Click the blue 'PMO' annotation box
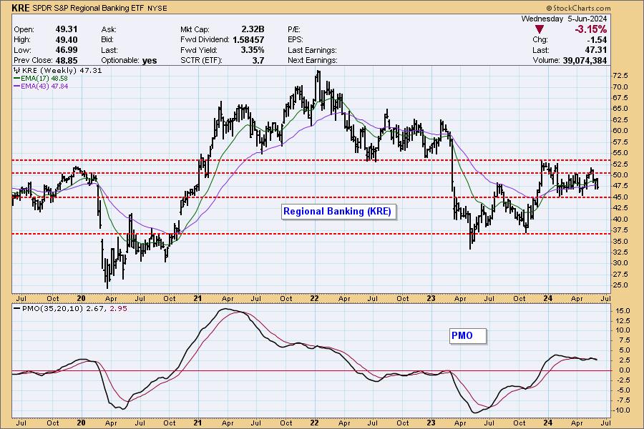 click(467, 335)
